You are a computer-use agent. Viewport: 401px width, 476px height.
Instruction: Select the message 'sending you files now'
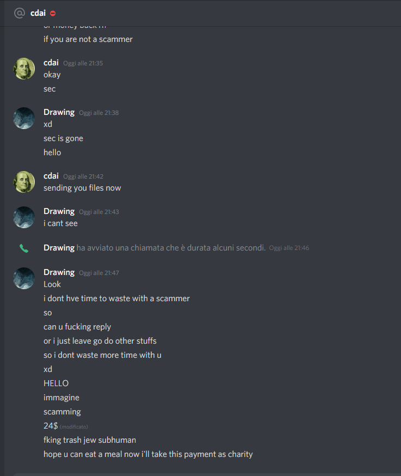pyautogui.click(x=82, y=188)
